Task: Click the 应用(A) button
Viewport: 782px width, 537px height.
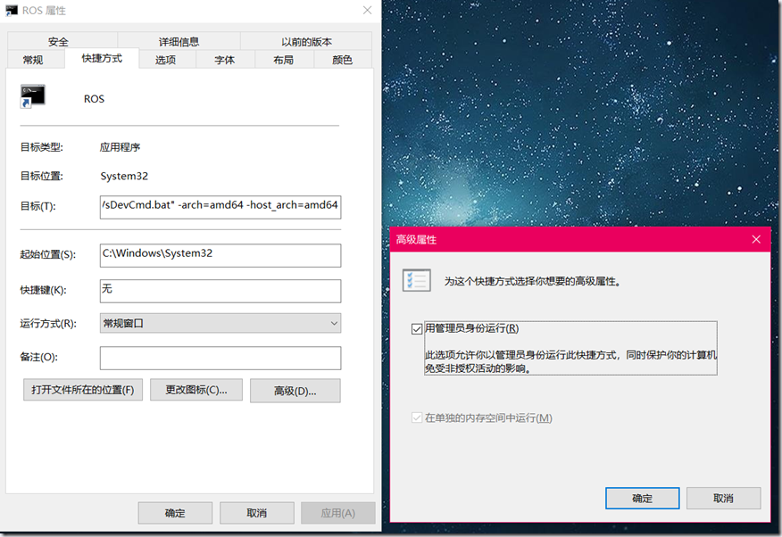Action: (x=338, y=513)
